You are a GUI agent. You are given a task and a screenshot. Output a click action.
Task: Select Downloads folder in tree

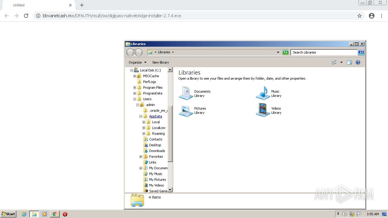coord(157,151)
